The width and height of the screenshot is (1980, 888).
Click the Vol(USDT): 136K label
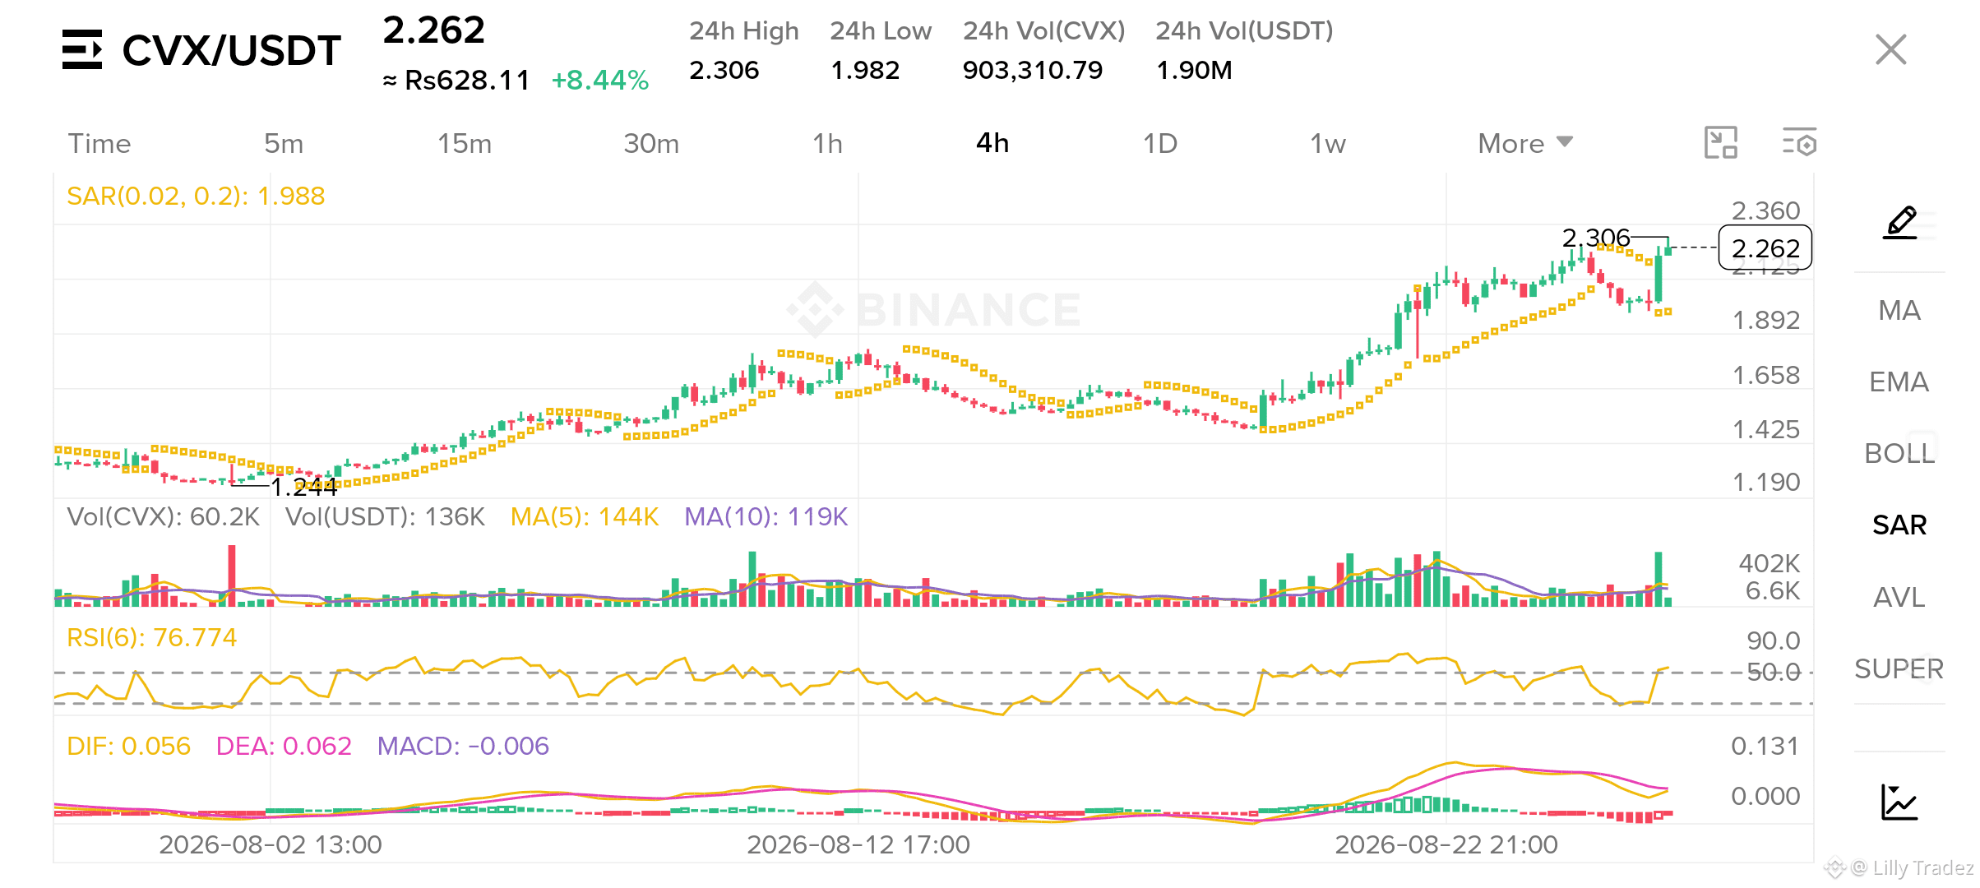[x=385, y=516]
